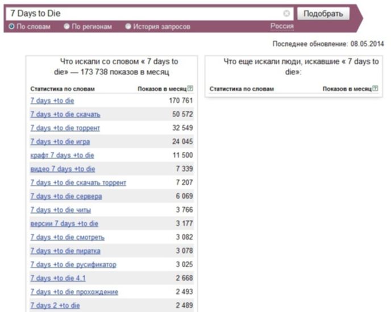
Task: Open the help icon in right panel header
Action: coord(375,88)
